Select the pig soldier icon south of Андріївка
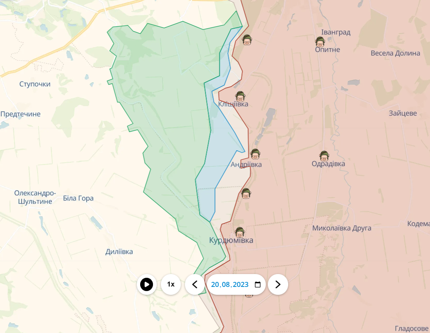The image size is (430, 333). click(x=246, y=193)
